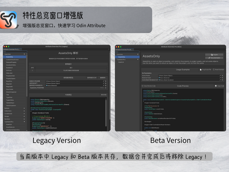Open the object picker circle for Some Prefab in Beta

(222, 76)
